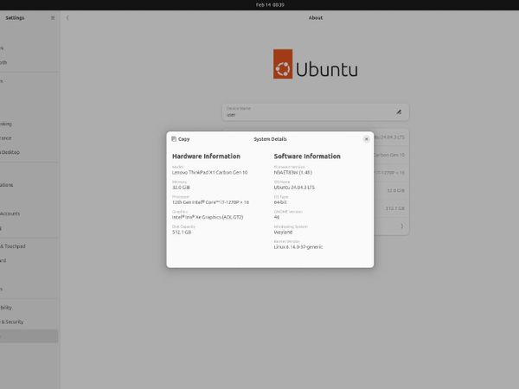Select Accessibility in the sidebar

[9, 307]
